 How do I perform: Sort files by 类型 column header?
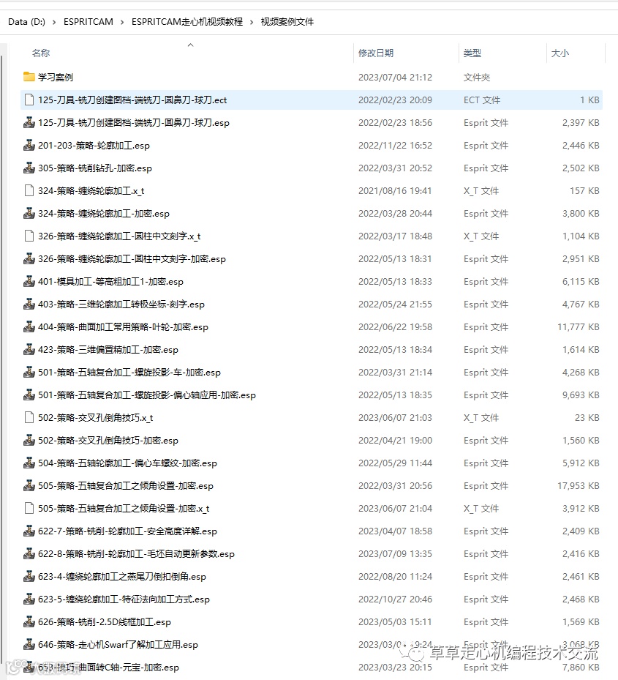coord(472,53)
